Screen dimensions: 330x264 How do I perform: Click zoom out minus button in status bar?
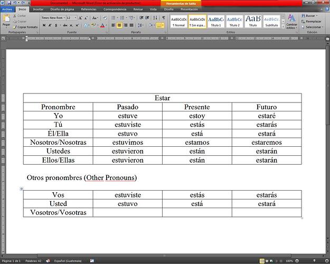(x=297, y=261)
